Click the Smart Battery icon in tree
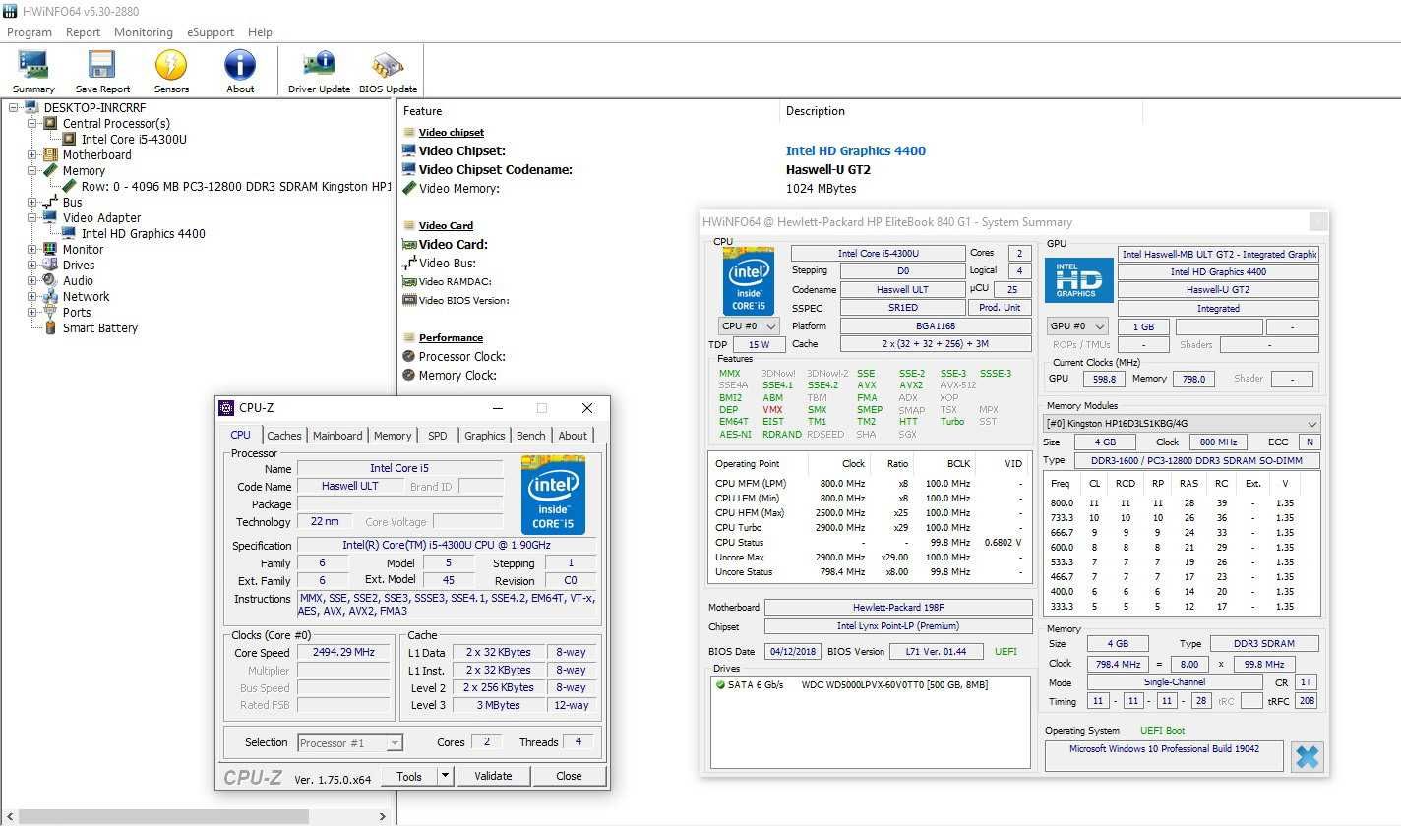 point(50,328)
